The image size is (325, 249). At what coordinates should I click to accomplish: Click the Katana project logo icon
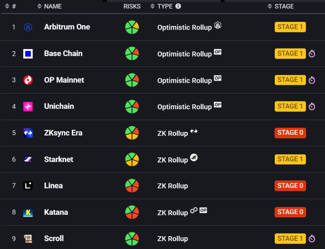coord(28,212)
